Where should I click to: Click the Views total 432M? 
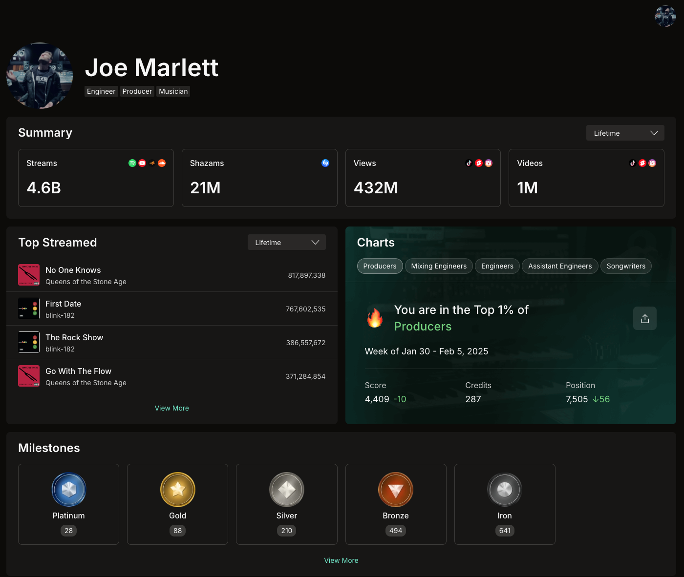point(376,188)
